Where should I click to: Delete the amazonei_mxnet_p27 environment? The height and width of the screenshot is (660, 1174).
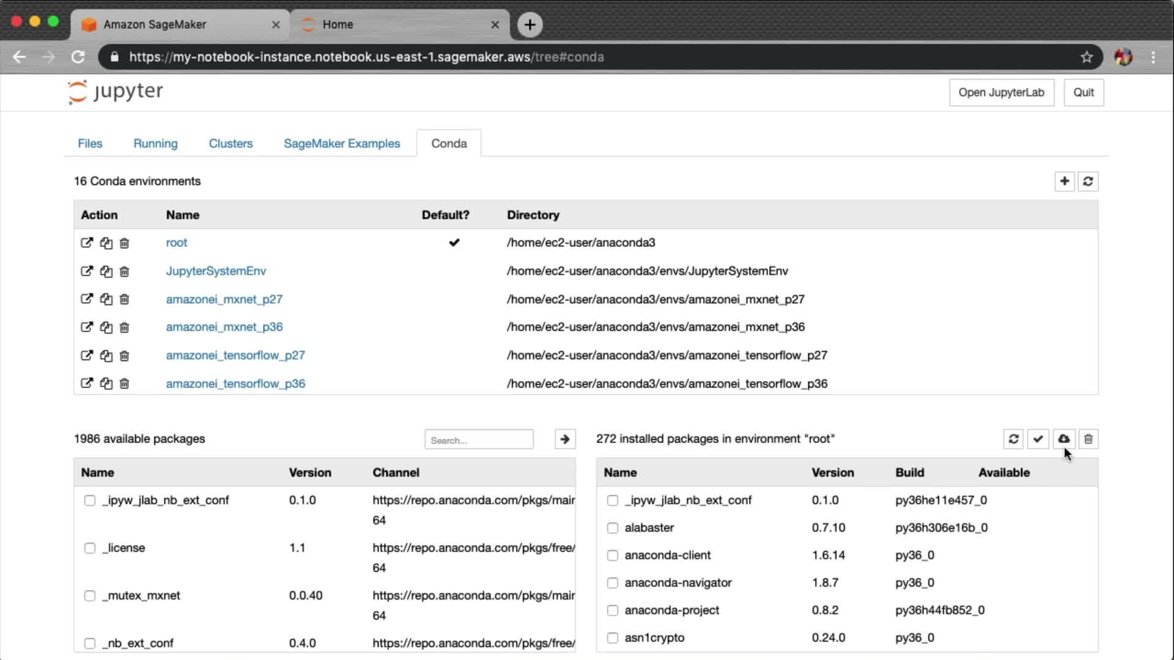124,299
